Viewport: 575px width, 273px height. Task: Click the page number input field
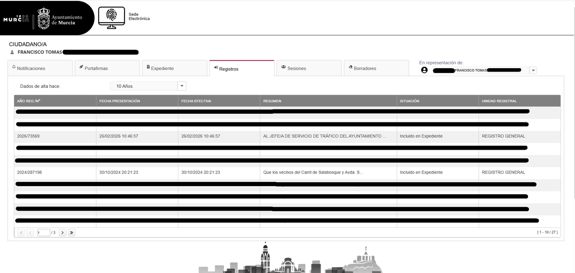point(44,232)
